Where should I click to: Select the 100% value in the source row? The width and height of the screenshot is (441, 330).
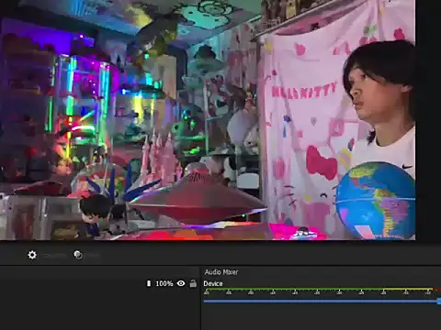(164, 283)
